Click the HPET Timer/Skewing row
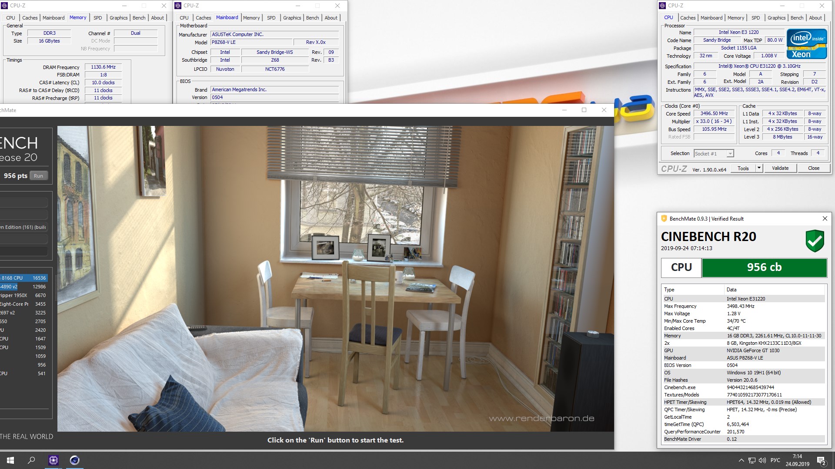The height and width of the screenshot is (469, 835). tap(743, 402)
